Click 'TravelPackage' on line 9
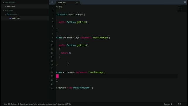The width and height of the screenshot is (188, 106). pos(100,38)
